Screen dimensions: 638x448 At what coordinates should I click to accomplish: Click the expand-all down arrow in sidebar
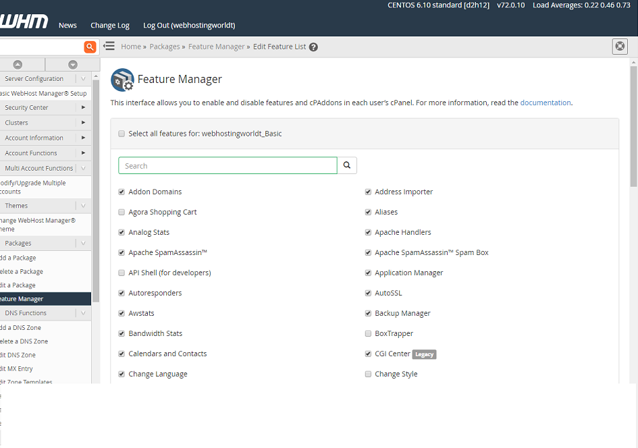coord(72,65)
